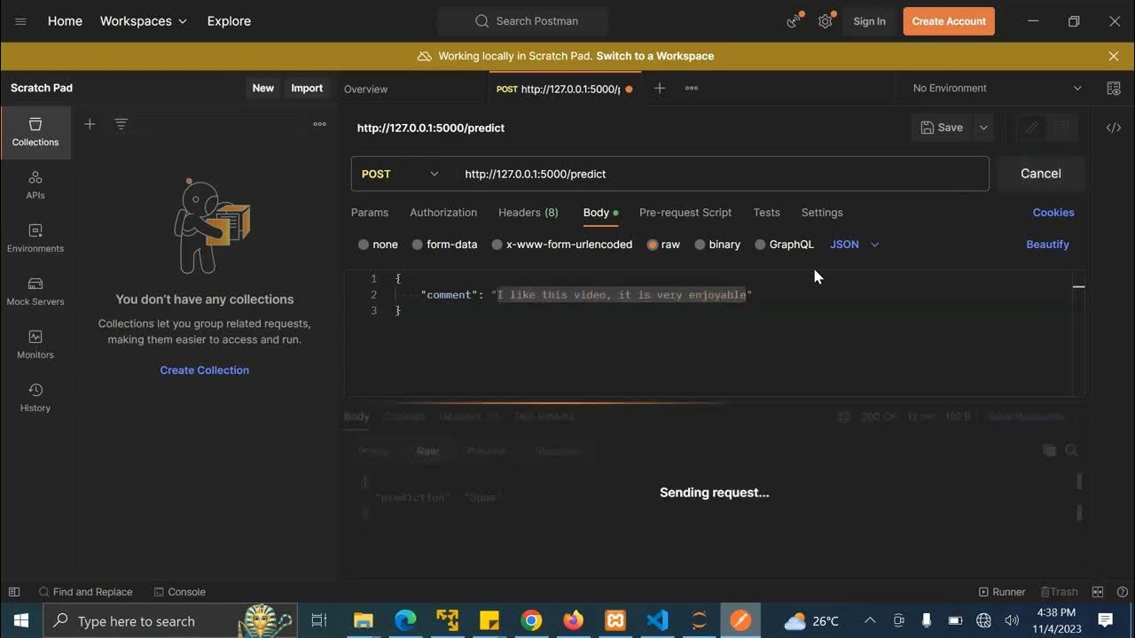Click the request URL input field
The image size is (1135, 638).
point(722,174)
